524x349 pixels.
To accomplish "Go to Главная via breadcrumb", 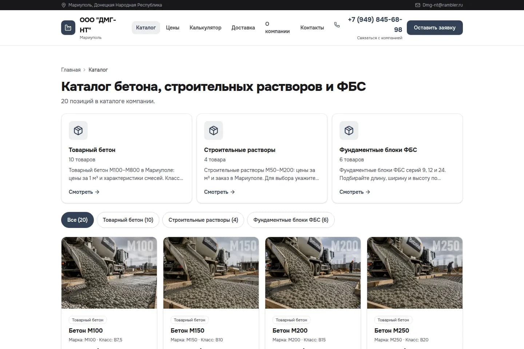I will point(71,70).
